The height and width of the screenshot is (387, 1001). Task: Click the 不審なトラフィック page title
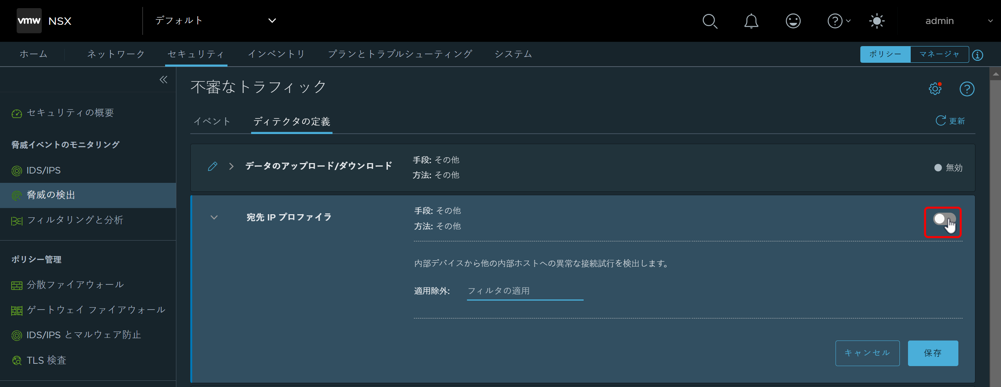pyautogui.click(x=258, y=87)
